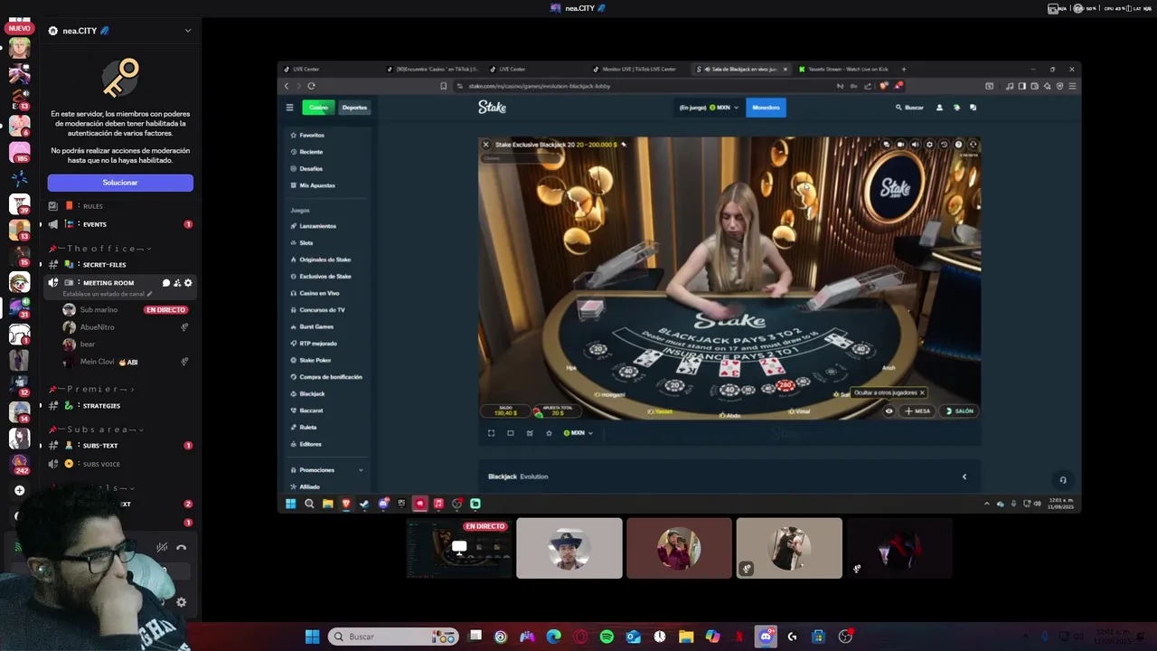1157x651 pixels.
Task: Dismiss the Ocultar a otros jugadores tooltip
Action: 922,393
